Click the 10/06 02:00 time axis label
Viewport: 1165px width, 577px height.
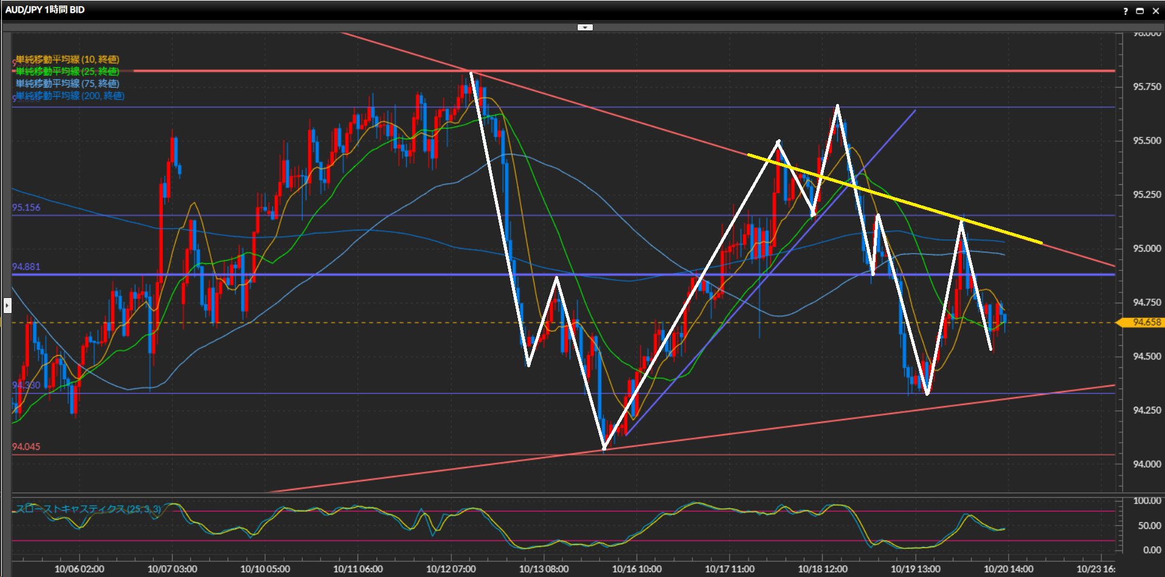point(79,569)
